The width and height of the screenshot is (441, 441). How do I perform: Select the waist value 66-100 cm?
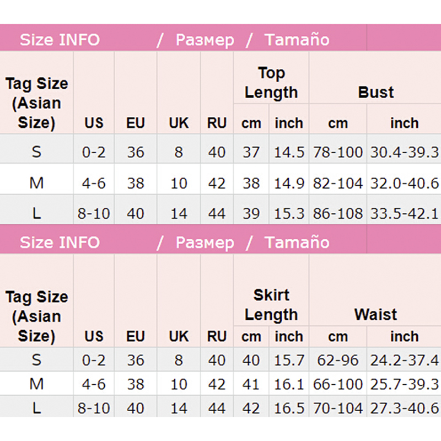point(338,384)
